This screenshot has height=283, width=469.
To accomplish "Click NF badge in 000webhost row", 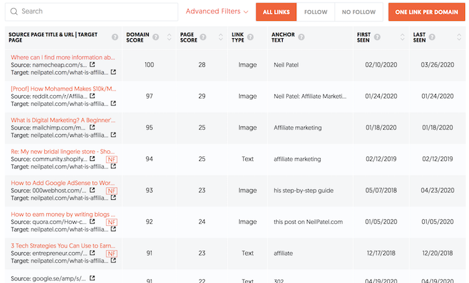I will point(112,190).
